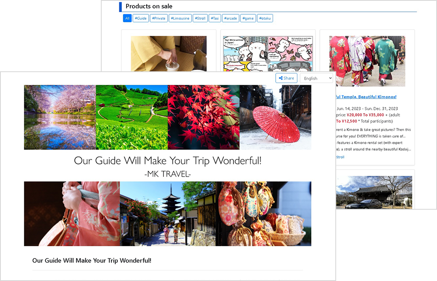The image size is (437, 281).
Task: Click the bold Our Guide heading below banner
Action: point(92,261)
